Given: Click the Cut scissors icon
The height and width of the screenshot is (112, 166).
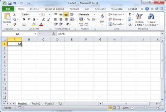Looking at the screenshot, I should click(x=14, y=14).
